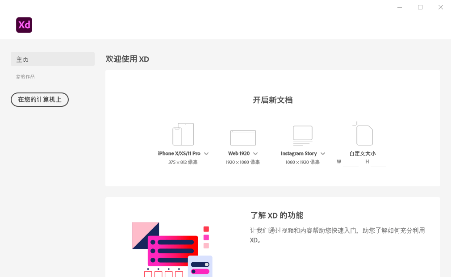
Task: Click the 在您的计算机上 button
Action: coord(39,100)
